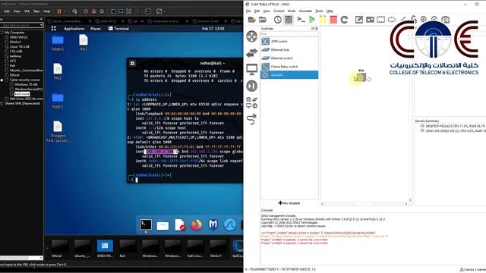
Task: Select the GNS3 add note icon
Action: click(359, 20)
